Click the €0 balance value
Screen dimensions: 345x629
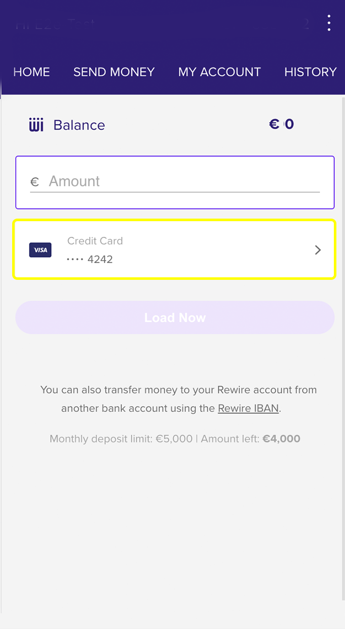pos(282,124)
